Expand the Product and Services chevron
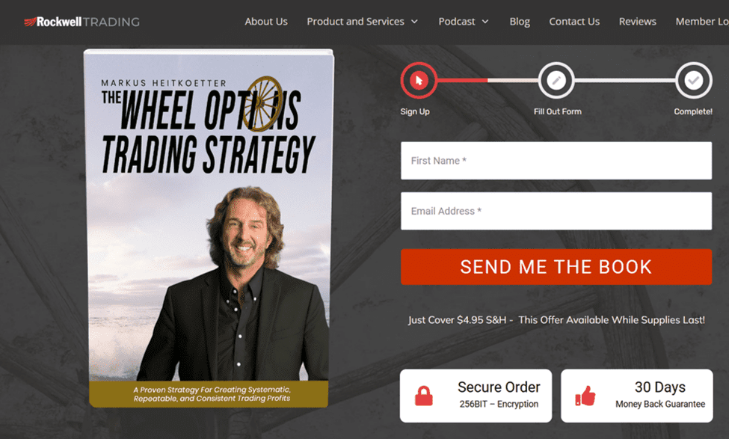729x439 pixels. pos(414,22)
